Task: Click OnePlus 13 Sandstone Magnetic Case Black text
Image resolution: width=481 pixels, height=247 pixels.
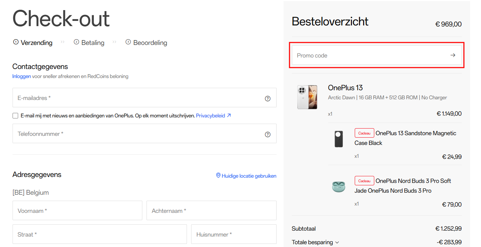Action: (x=405, y=138)
